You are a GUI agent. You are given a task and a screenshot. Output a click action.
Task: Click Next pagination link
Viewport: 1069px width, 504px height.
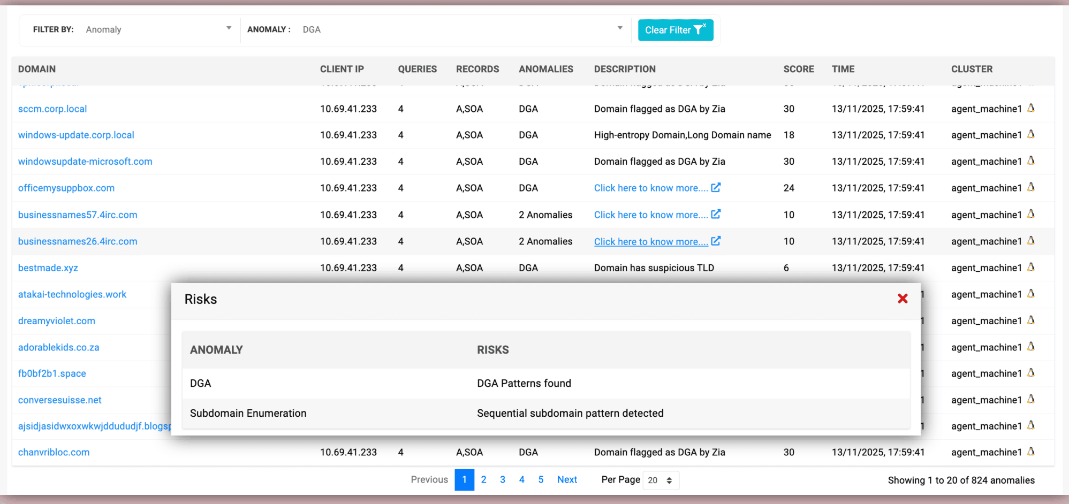tap(567, 479)
